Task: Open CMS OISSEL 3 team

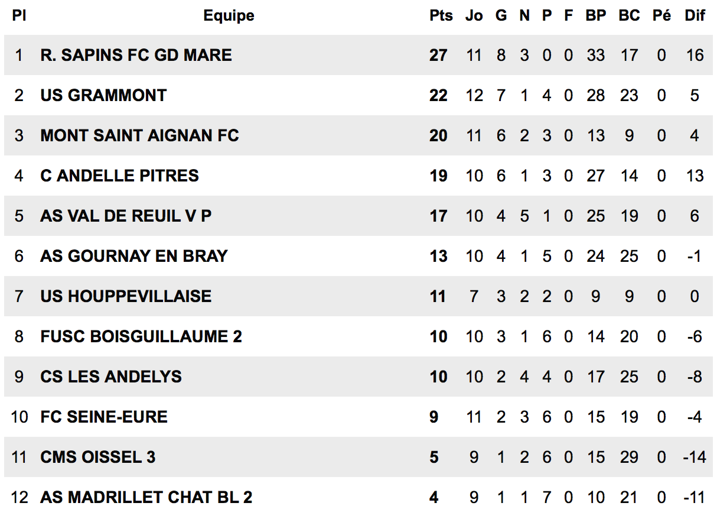Action: (x=98, y=457)
